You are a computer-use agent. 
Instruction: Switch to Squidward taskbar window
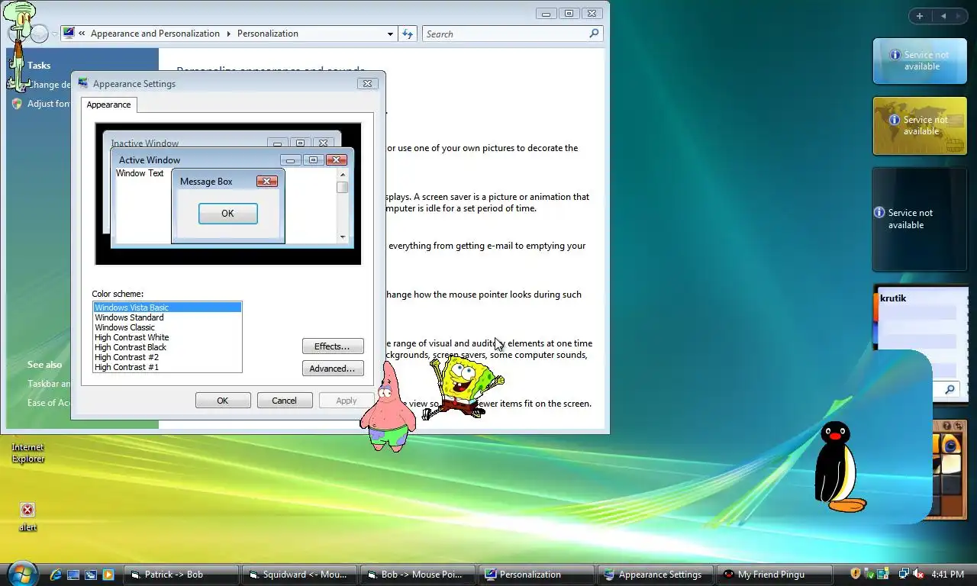[300, 575]
